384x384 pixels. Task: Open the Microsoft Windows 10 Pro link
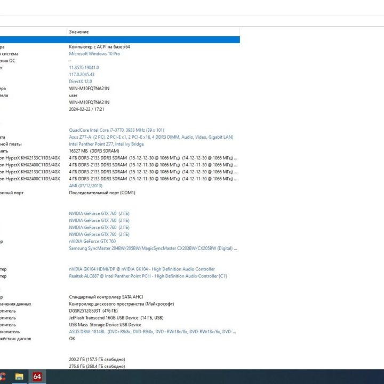click(x=94, y=54)
